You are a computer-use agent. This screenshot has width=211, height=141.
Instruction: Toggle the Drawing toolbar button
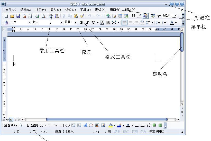pyautogui.click(x=145, y=16)
